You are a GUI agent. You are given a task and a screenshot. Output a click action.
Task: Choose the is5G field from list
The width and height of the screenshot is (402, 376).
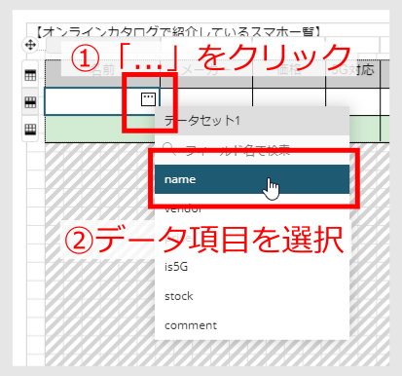(252, 267)
